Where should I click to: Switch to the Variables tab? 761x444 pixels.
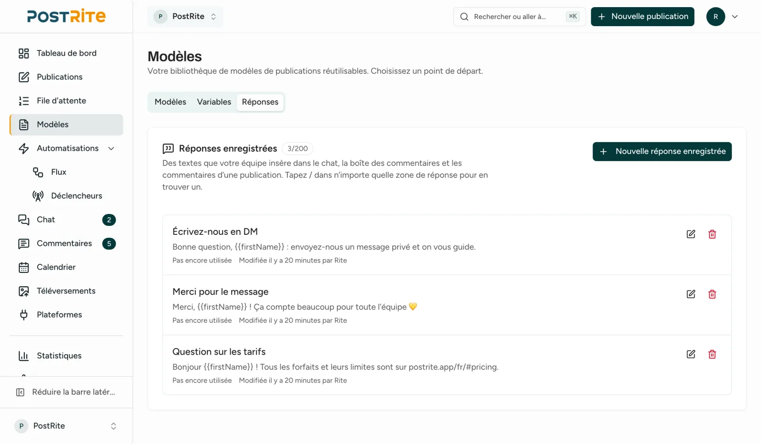coord(214,102)
